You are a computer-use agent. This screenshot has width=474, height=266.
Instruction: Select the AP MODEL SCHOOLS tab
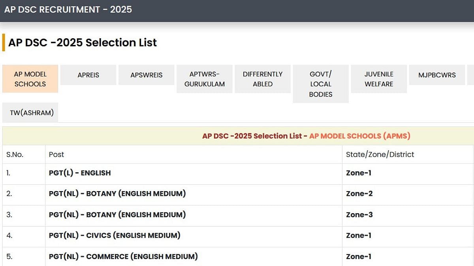point(30,79)
